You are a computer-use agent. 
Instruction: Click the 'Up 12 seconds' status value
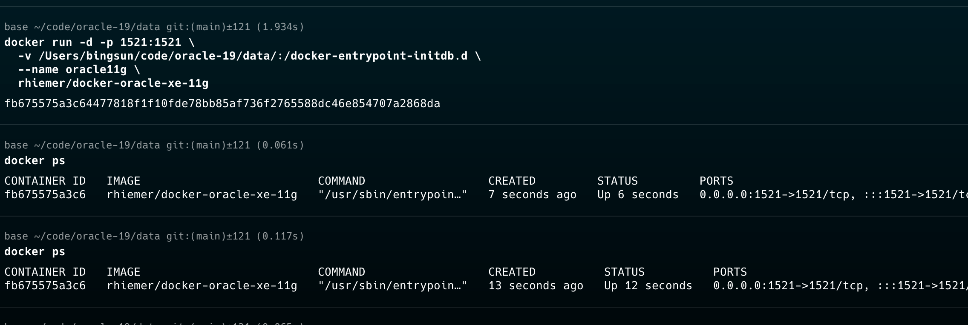pos(648,286)
